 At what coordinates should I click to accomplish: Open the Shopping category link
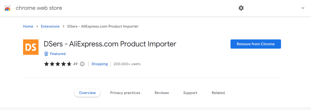pyautogui.click(x=100, y=64)
